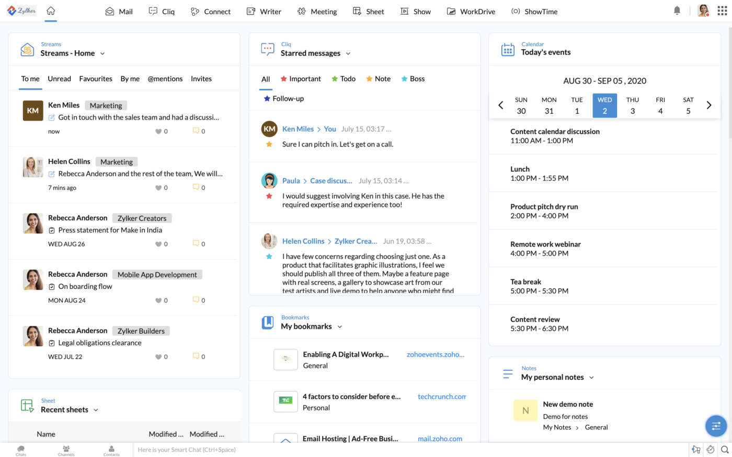Like Helen Collins' Marketing post

pyautogui.click(x=158, y=188)
